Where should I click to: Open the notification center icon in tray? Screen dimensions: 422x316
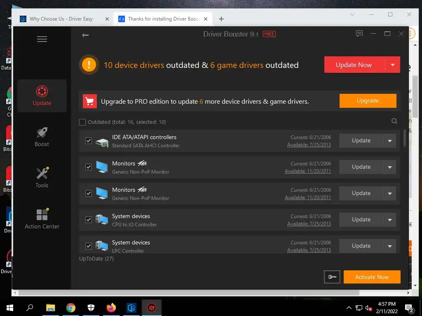409,309
